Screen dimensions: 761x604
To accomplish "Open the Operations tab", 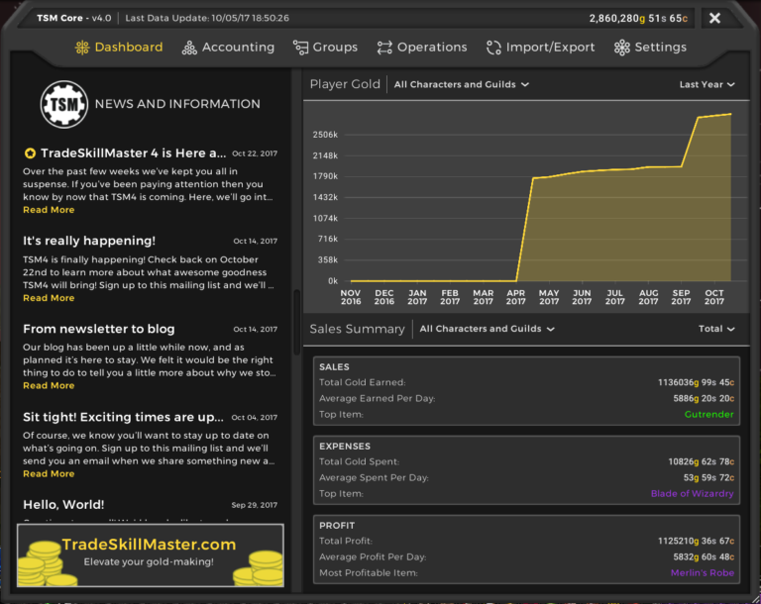I will point(422,48).
